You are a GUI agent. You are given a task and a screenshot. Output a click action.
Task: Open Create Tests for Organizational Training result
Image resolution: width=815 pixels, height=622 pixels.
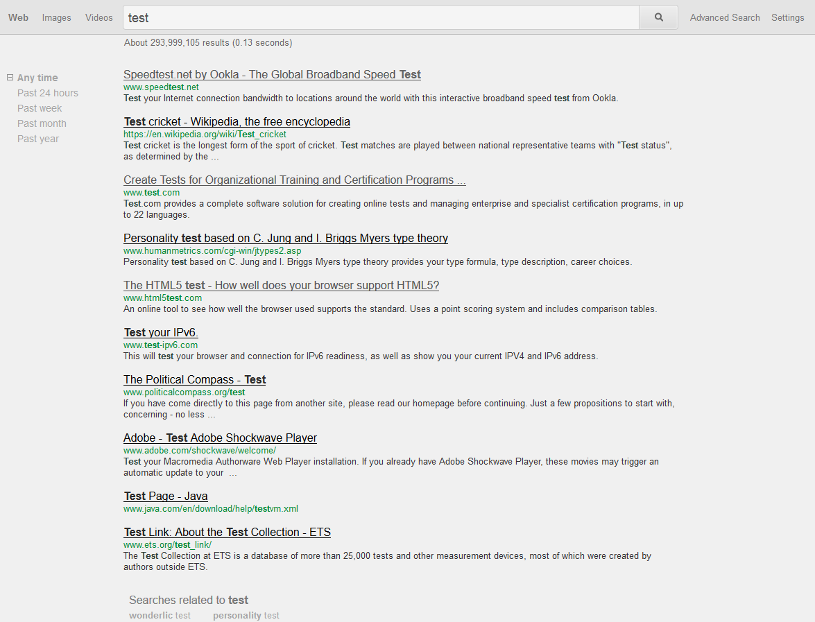(295, 180)
